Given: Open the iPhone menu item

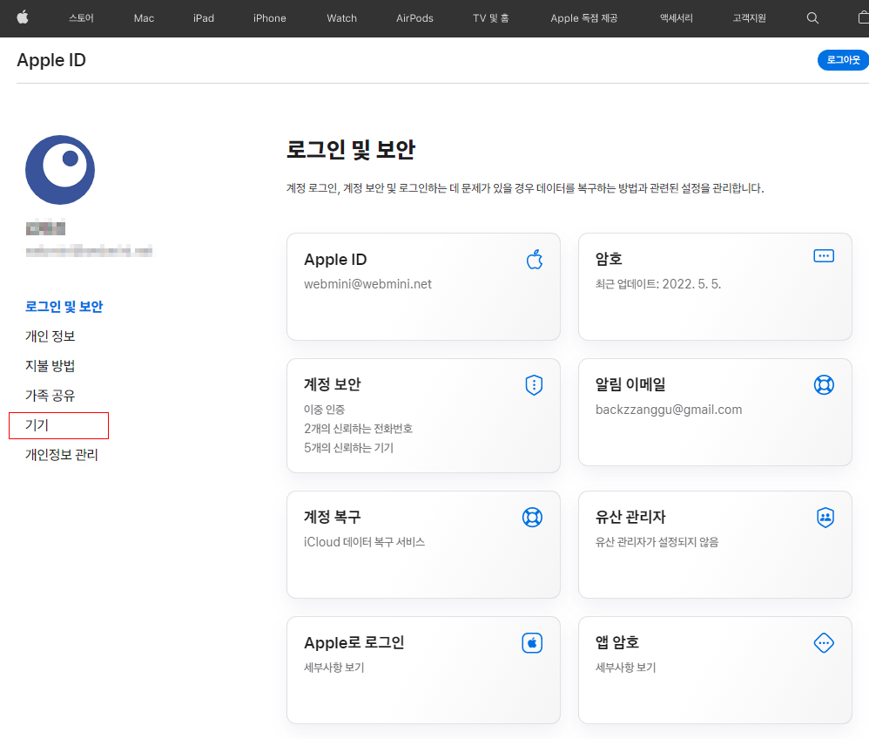Looking at the screenshot, I should (269, 18).
